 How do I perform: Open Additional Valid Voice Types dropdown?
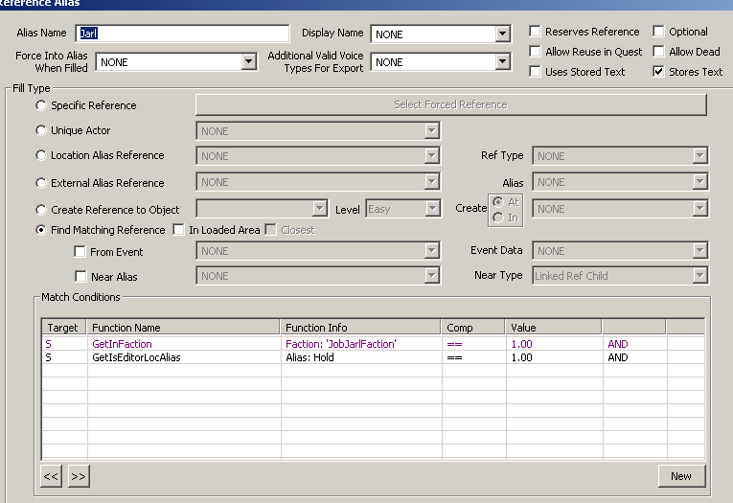coord(441,61)
